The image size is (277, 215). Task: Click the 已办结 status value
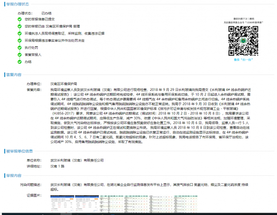pyautogui.click(x=46, y=13)
